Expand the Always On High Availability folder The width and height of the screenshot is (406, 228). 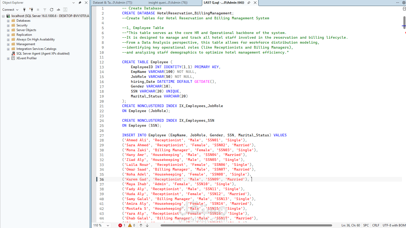8,39
